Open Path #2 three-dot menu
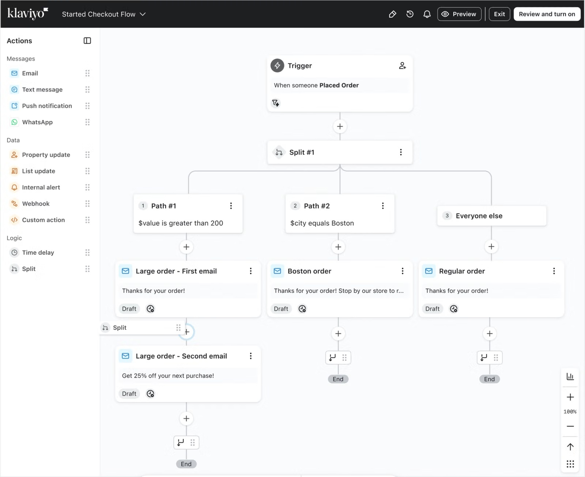The image size is (585, 477). pyautogui.click(x=383, y=206)
